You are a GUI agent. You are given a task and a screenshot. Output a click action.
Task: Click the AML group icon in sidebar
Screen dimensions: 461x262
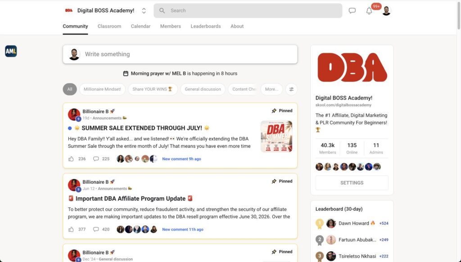11,51
